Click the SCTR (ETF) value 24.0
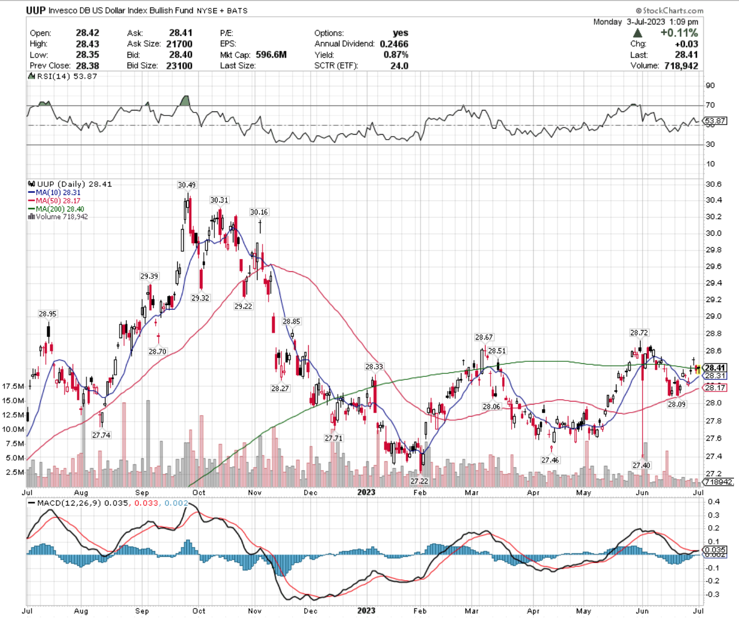This screenshot has width=739, height=618. [400, 66]
